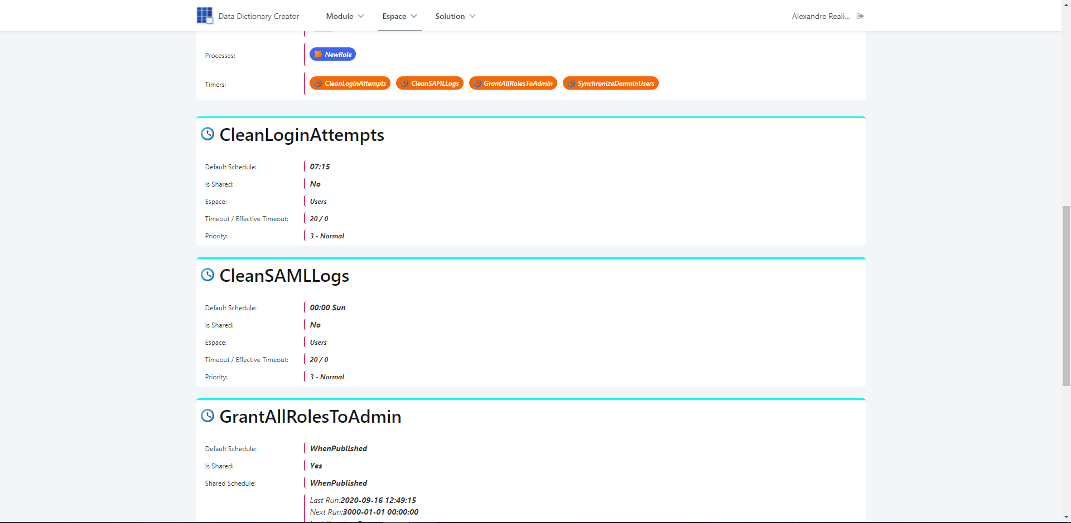Screen dimensions: 1071x523
Task: Click the timer icon on the SynchronizeDomainUsers badge
Action: point(571,83)
